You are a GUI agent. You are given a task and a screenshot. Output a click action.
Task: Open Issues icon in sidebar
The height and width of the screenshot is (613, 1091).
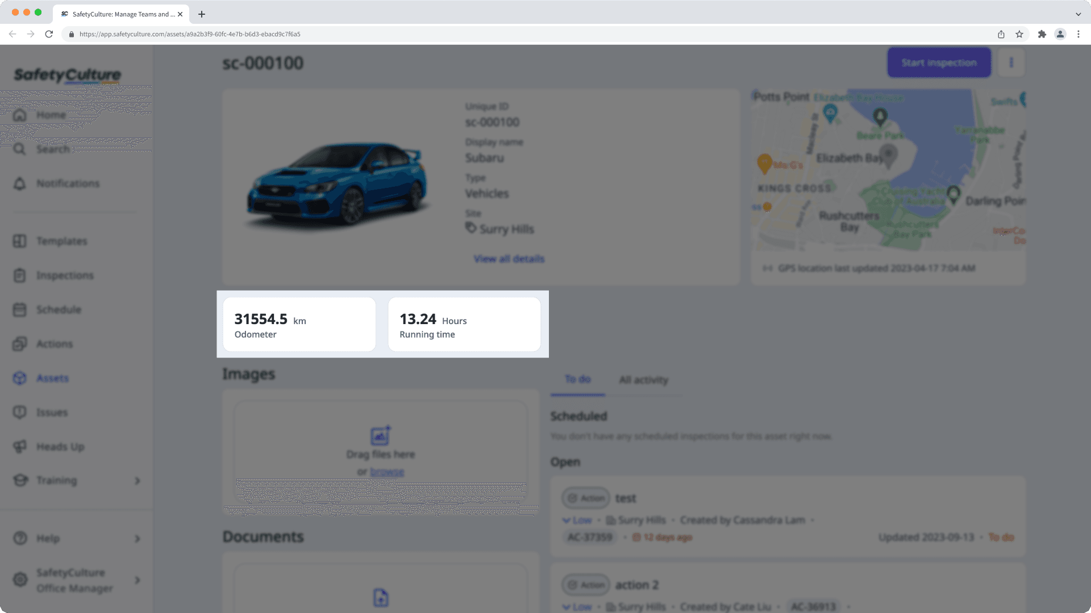pyautogui.click(x=20, y=413)
